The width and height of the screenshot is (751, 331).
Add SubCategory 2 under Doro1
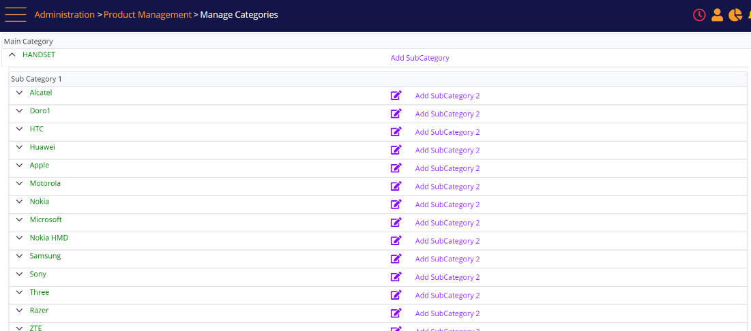[x=447, y=114]
